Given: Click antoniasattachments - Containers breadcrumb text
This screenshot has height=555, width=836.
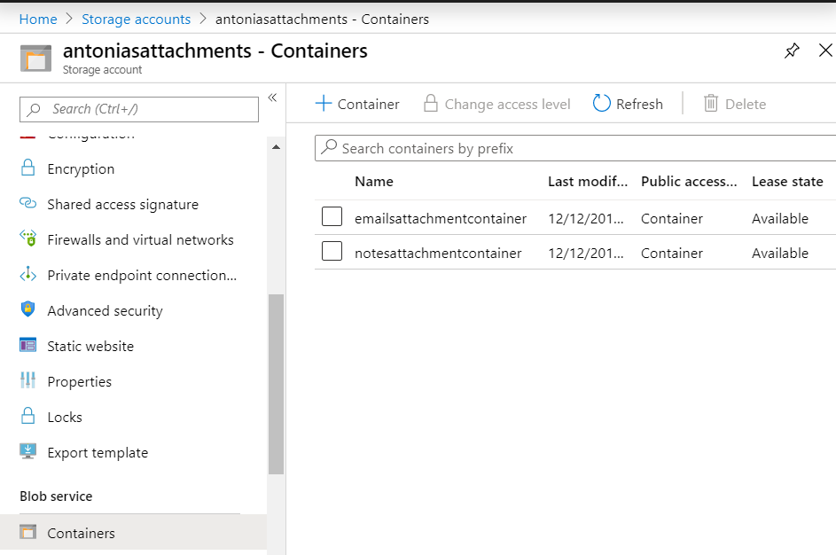Looking at the screenshot, I should click(x=322, y=20).
